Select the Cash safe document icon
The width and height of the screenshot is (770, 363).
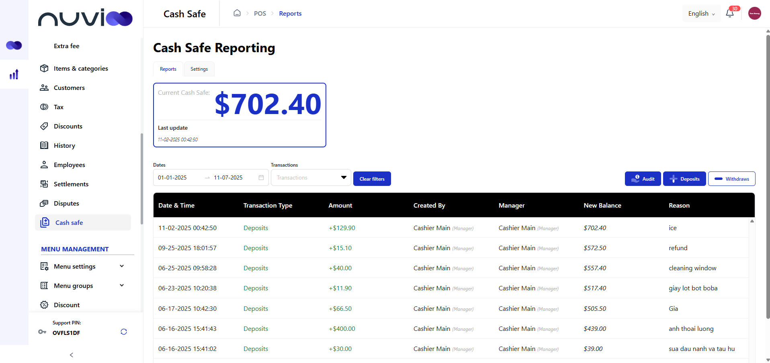pyautogui.click(x=44, y=222)
